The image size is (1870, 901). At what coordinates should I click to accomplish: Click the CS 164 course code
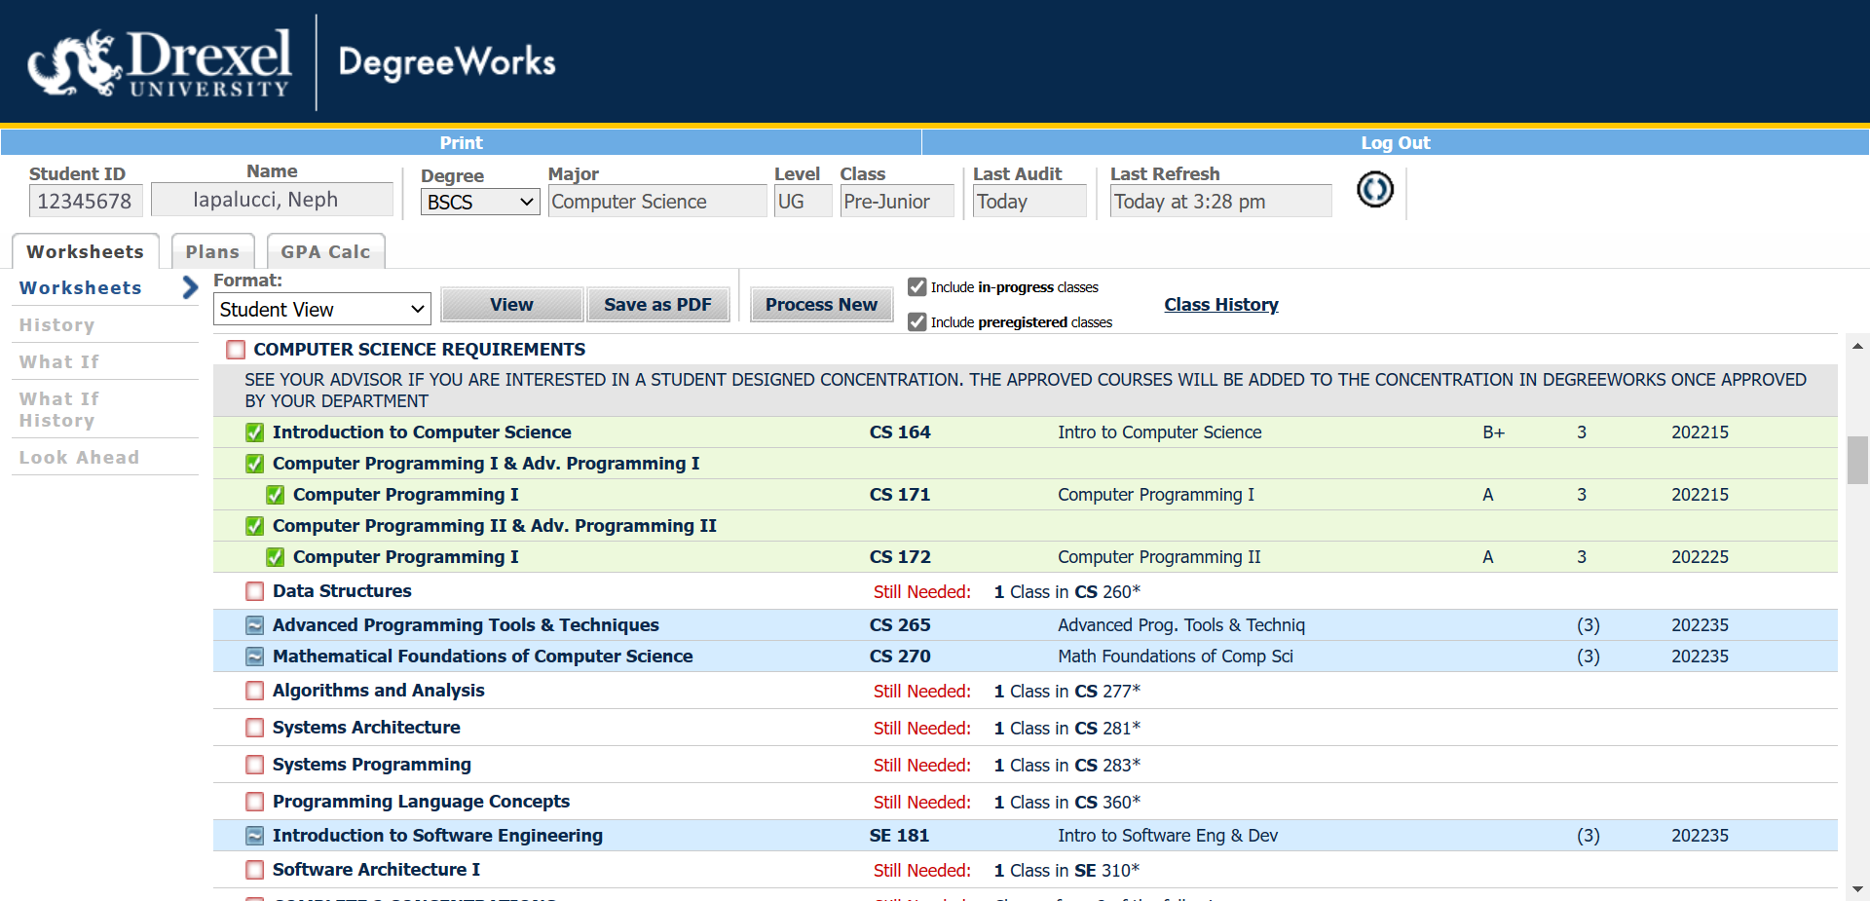900,432
